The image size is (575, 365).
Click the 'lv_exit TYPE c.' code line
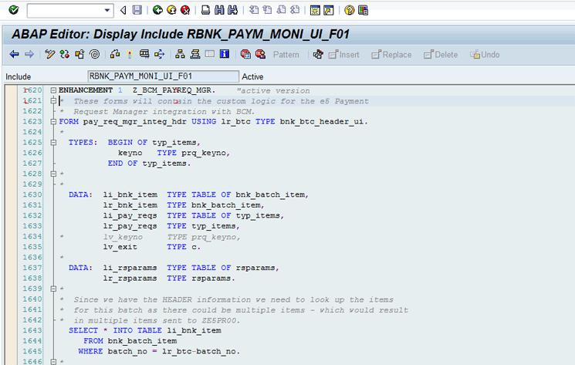pyautogui.click(x=152, y=247)
